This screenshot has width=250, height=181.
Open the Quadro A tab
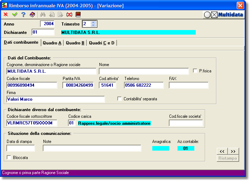point(52,43)
